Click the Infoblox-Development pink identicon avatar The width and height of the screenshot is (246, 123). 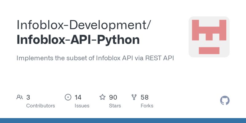click(x=209, y=37)
